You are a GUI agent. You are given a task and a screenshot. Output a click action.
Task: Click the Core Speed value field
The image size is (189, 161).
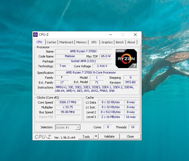tap(68, 102)
